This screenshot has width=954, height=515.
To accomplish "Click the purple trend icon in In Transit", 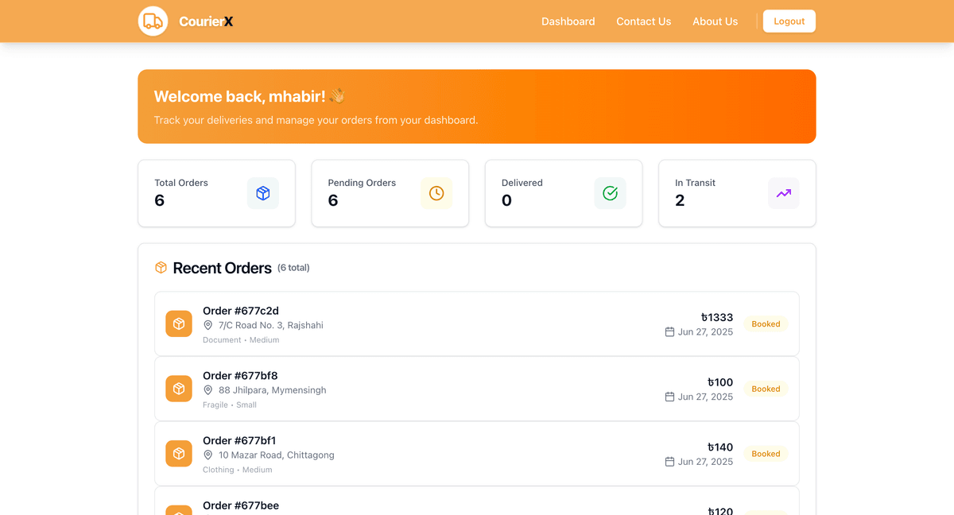I will click(x=783, y=193).
